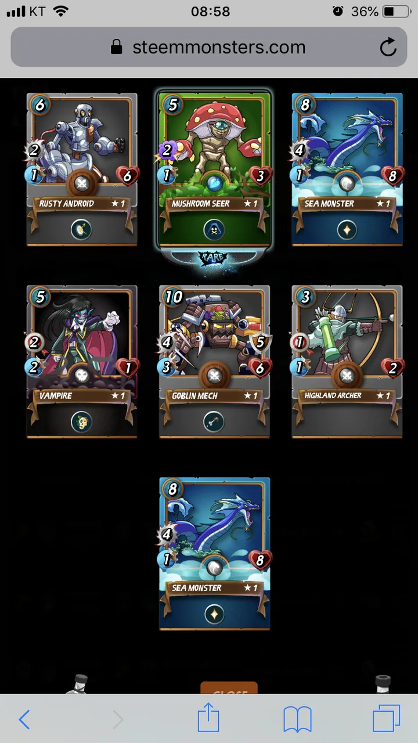Viewport: 418px width, 743px height.
Task: Tap the first Sea Monster heal ability icon
Action: 347,230
